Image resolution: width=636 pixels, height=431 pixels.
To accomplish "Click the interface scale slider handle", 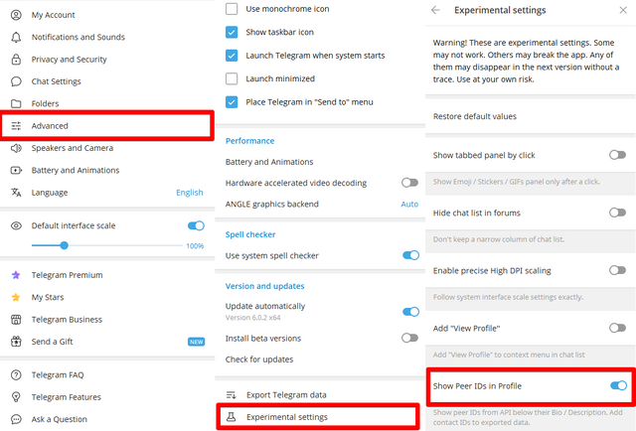I will point(65,245).
